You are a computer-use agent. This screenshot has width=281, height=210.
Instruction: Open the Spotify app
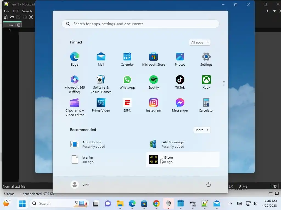pyautogui.click(x=154, y=82)
